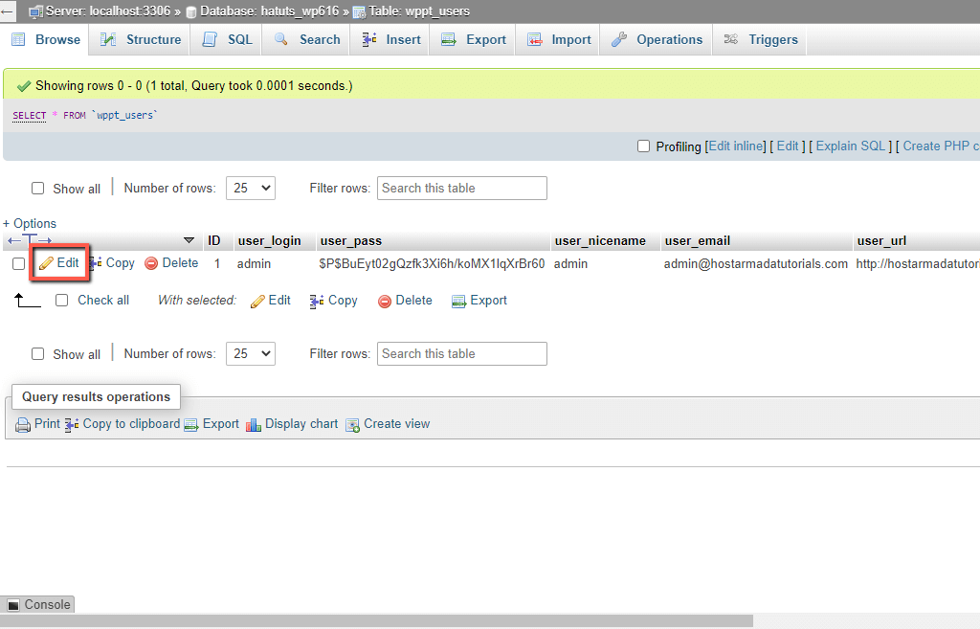Click the Copy icon in admin row

(x=96, y=263)
